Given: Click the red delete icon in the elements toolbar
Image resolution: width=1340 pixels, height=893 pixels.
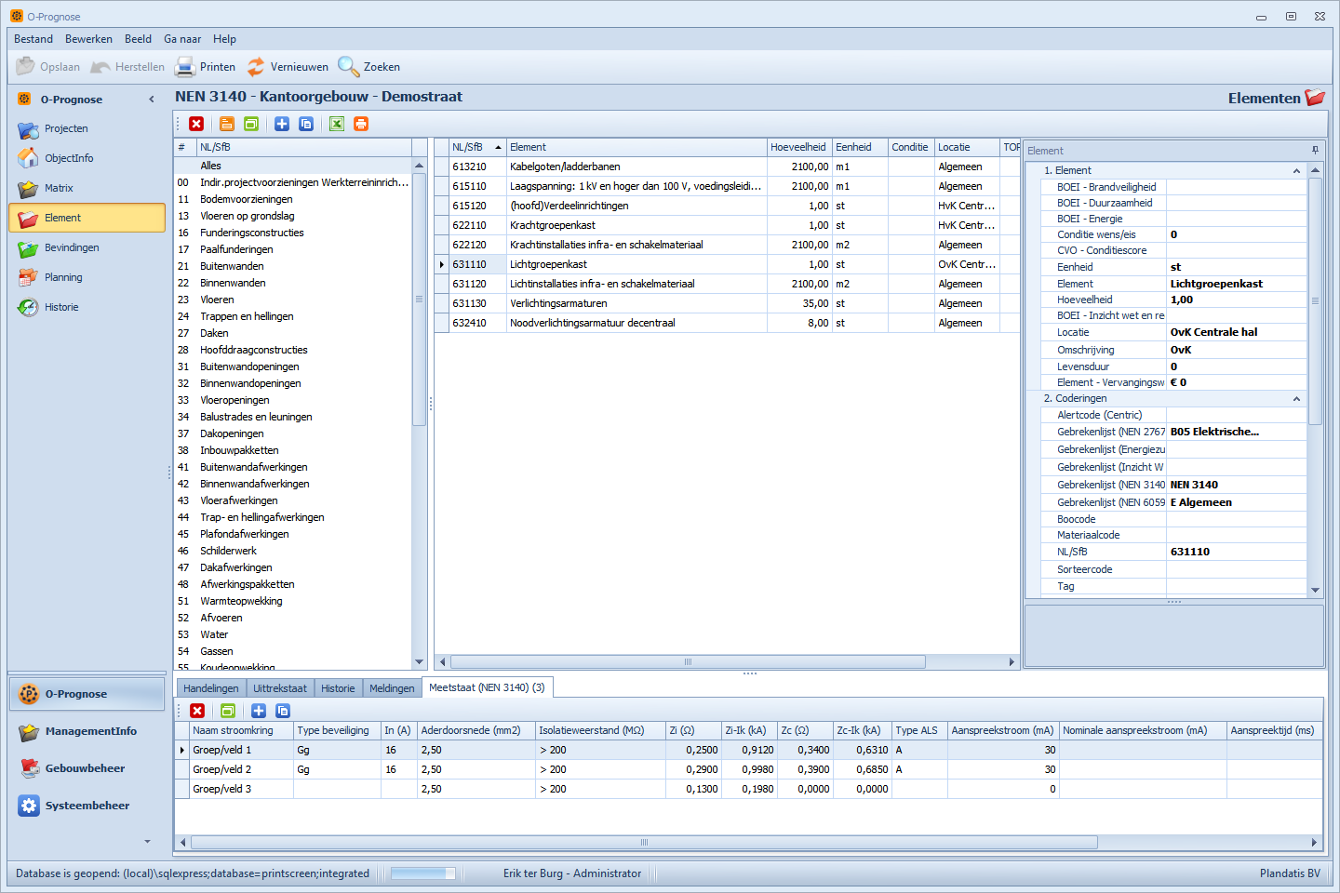Looking at the screenshot, I should (x=196, y=124).
